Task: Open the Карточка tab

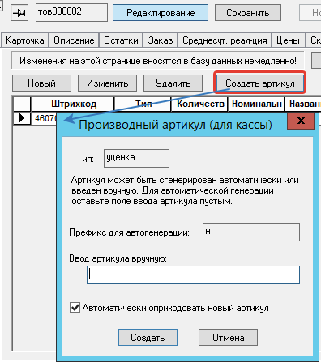Action: [25, 40]
